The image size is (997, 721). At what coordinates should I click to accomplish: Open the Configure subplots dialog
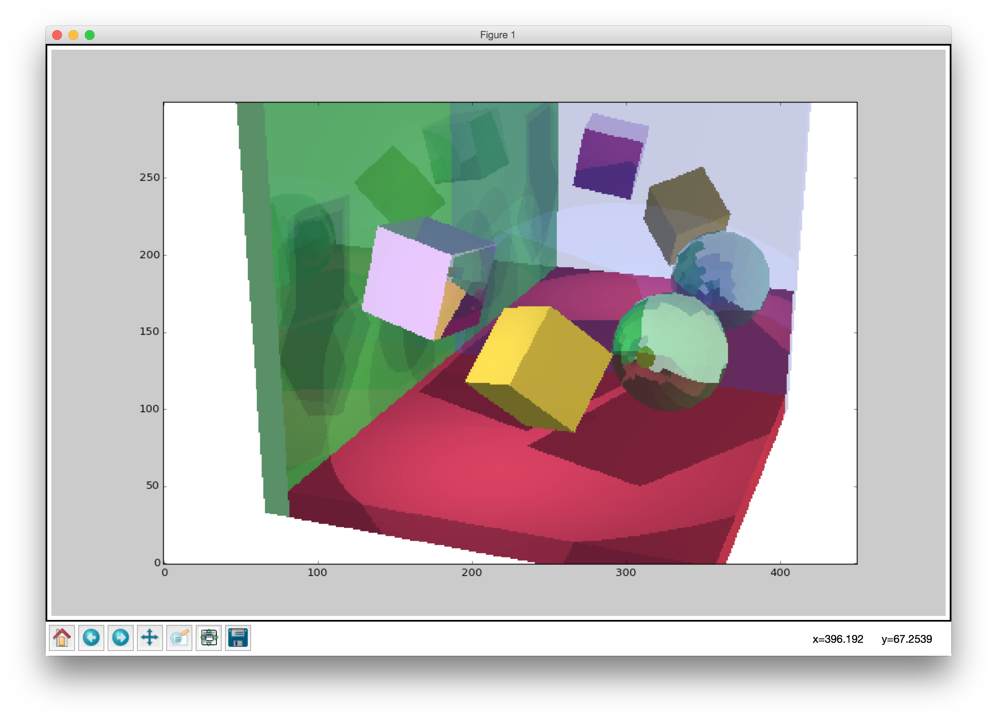[x=209, y=637]
